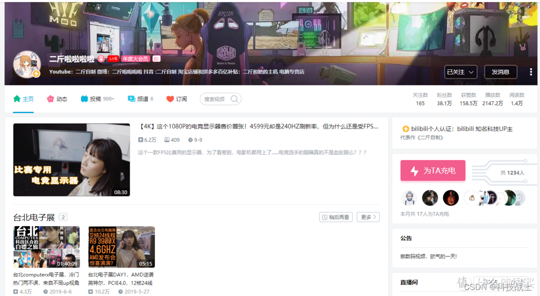Screen dimensions: 540x296
Task: Click the pink female gender icon
Action: (101, 59)
